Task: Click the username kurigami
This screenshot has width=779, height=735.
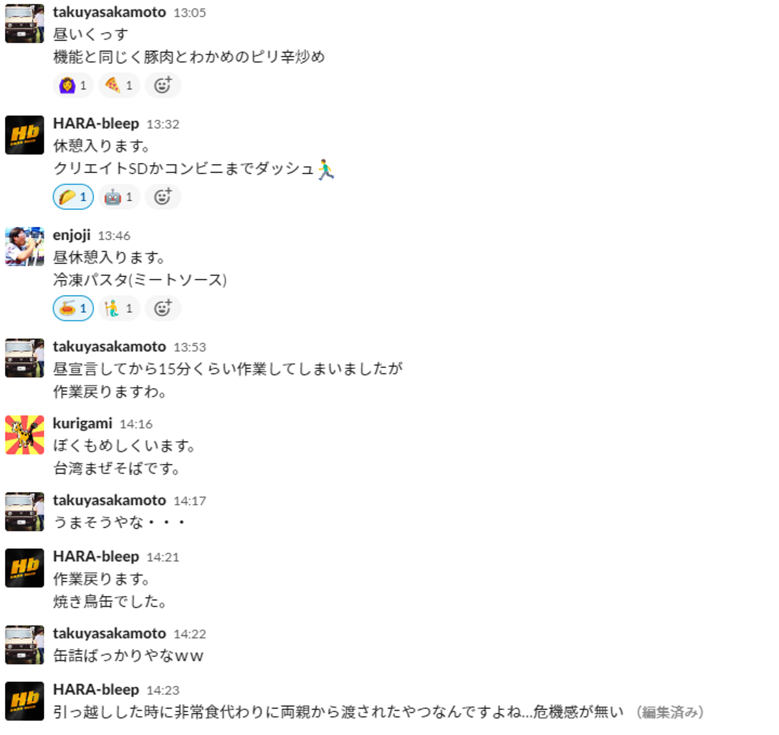Action: pyautogui.click(x=82, y=423)
